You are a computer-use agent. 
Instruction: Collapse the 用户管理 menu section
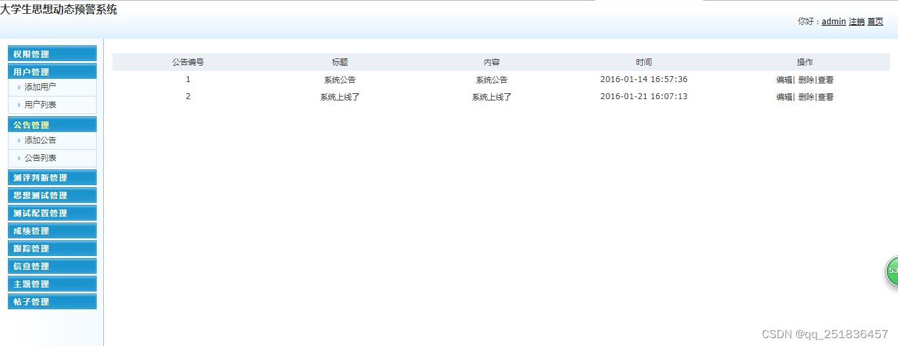pyautogui.click(x=52, y=72)
